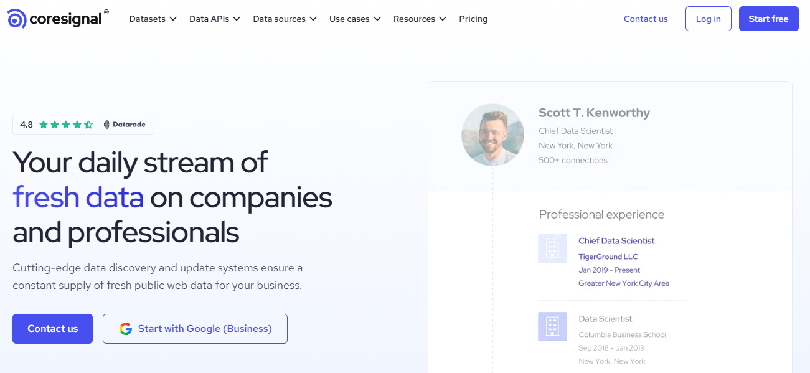Click the blue Contact us button below the headline
The image size is (810, 373).
tap(52, 328)
